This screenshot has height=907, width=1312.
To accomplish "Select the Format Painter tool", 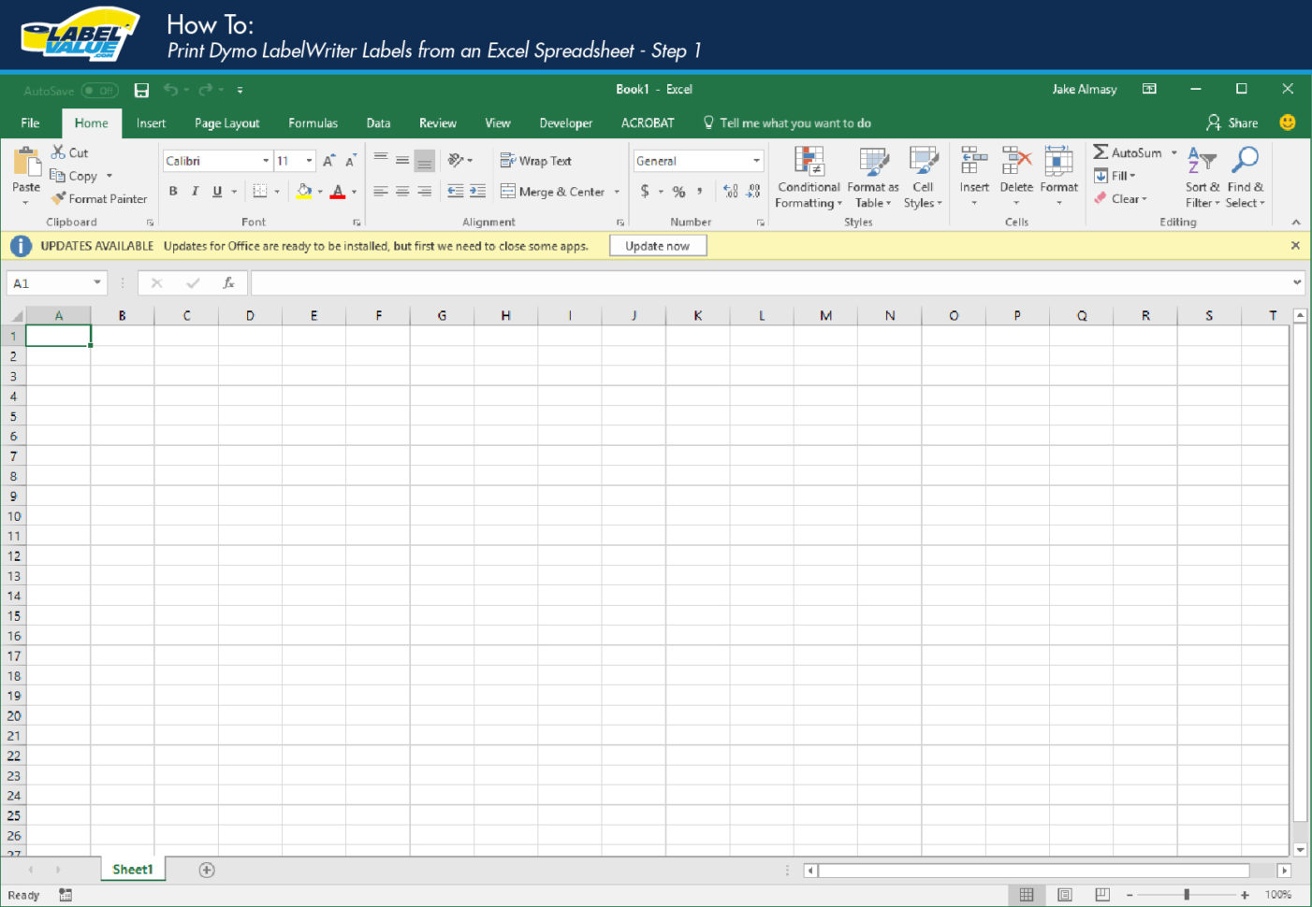I will point(99,198).
